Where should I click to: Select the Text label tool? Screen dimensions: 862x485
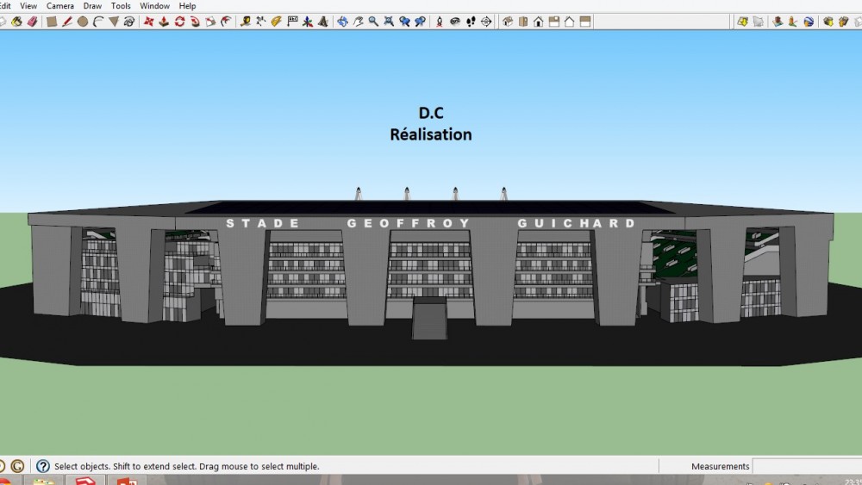pos(292,22)
